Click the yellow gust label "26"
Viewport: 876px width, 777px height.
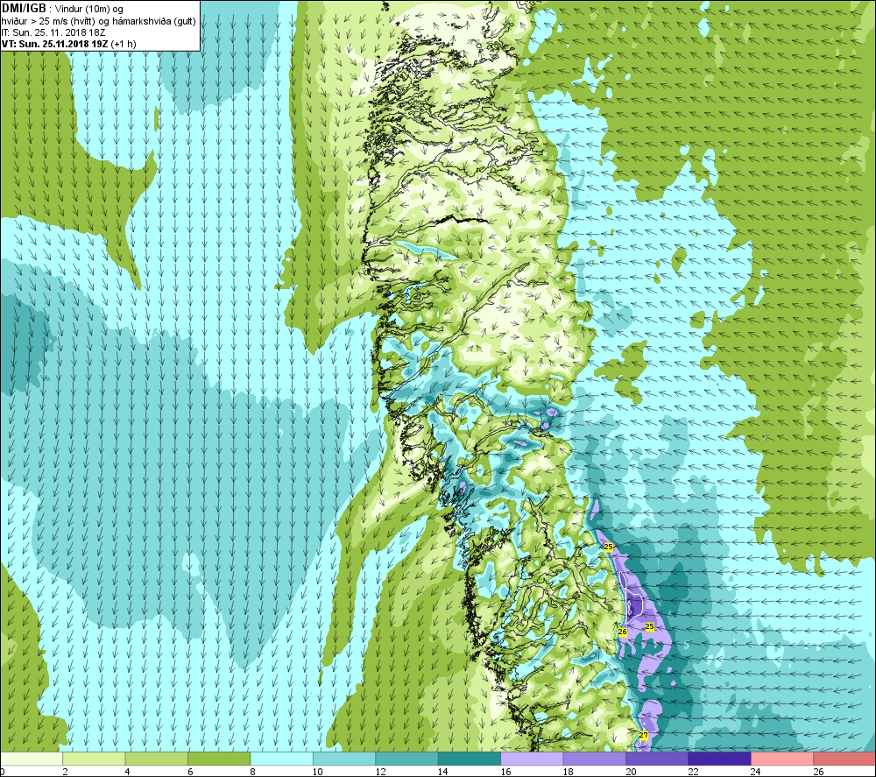tap(622, 632)
